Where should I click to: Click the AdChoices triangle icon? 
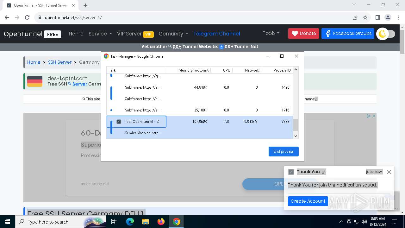(369, 116)
